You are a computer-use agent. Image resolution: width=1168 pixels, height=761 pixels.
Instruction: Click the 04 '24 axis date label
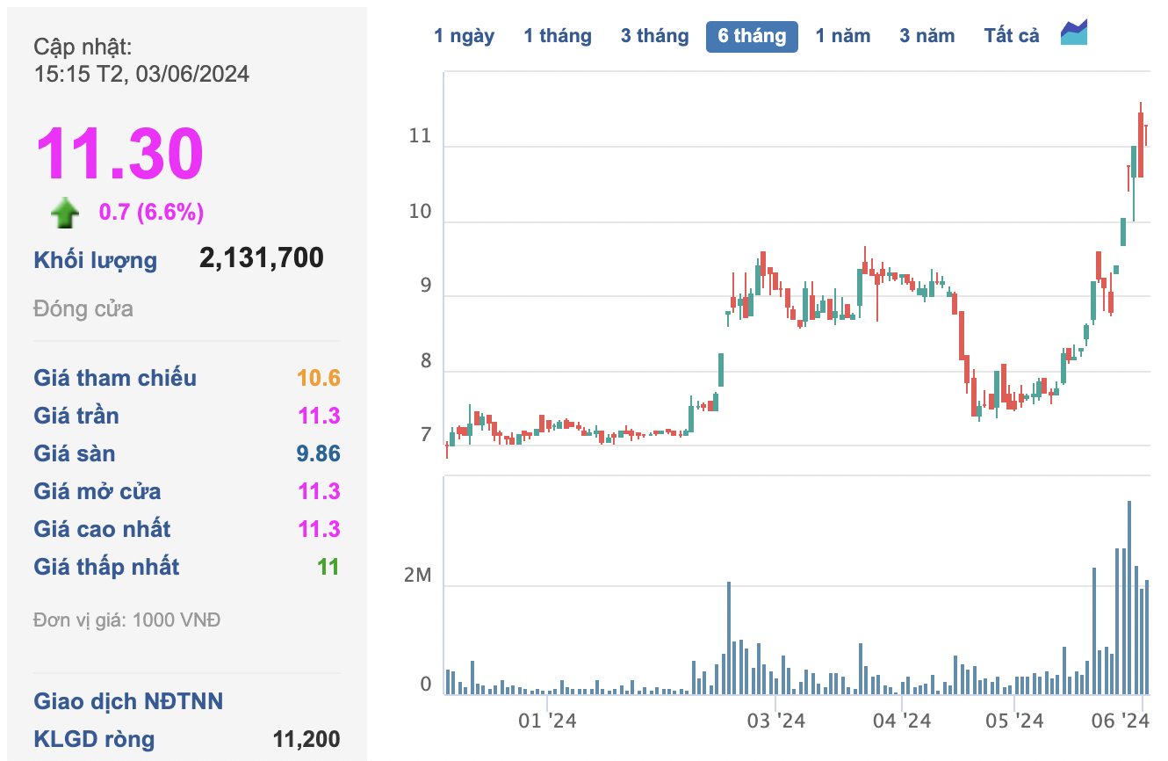pos(902,721)
